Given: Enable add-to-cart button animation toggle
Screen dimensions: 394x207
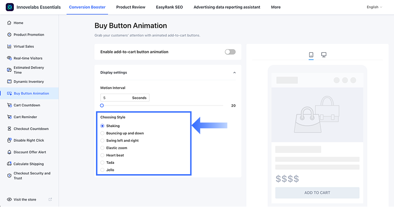Looking at the screenshot, I should pos(230,52).
